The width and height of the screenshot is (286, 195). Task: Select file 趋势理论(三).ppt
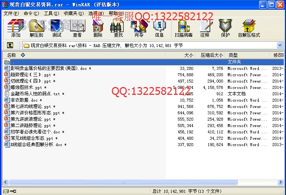coord(33,75)
